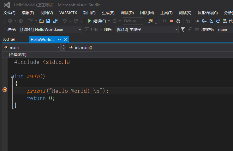Open the navigate backward history dropdown arrow

point(15,21)
